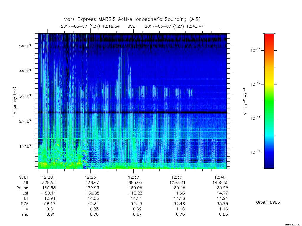Click the dark blue bottom of color bar
Viewport: 302px width, 226px height.
coord(269,164)
